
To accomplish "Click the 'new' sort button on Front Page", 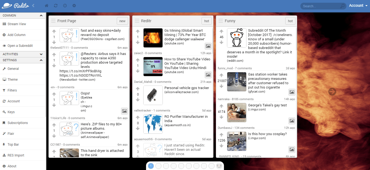I will (122, 21).
